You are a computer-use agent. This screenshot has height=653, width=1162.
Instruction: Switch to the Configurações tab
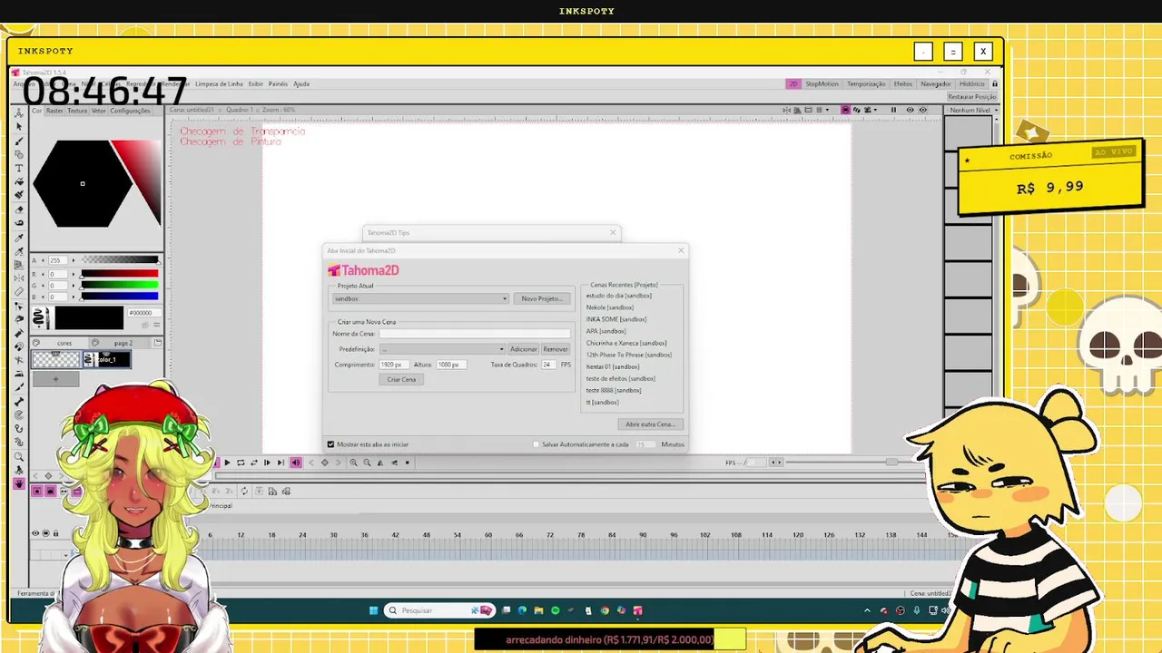pyautogui.click(x=130, y=111)
